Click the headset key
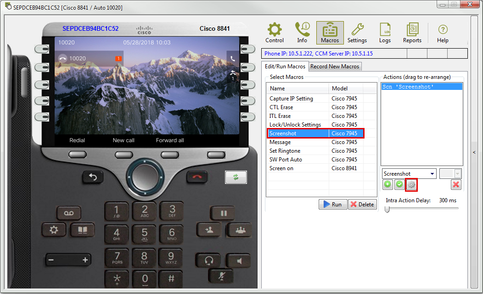This screenshot has height=294, width=483. tap(208, 261)
